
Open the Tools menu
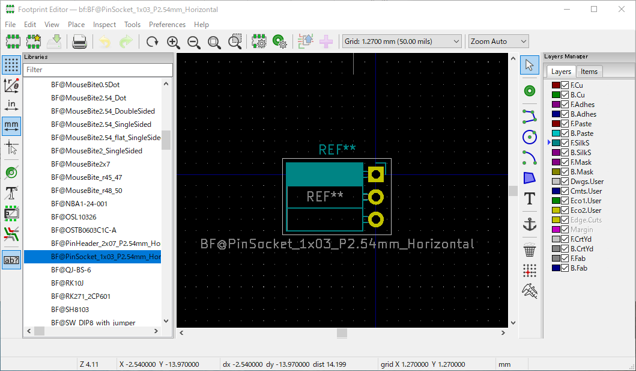[132, 25]
